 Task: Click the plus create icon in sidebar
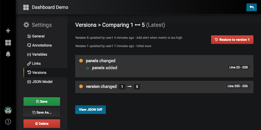tap(8, 31)
